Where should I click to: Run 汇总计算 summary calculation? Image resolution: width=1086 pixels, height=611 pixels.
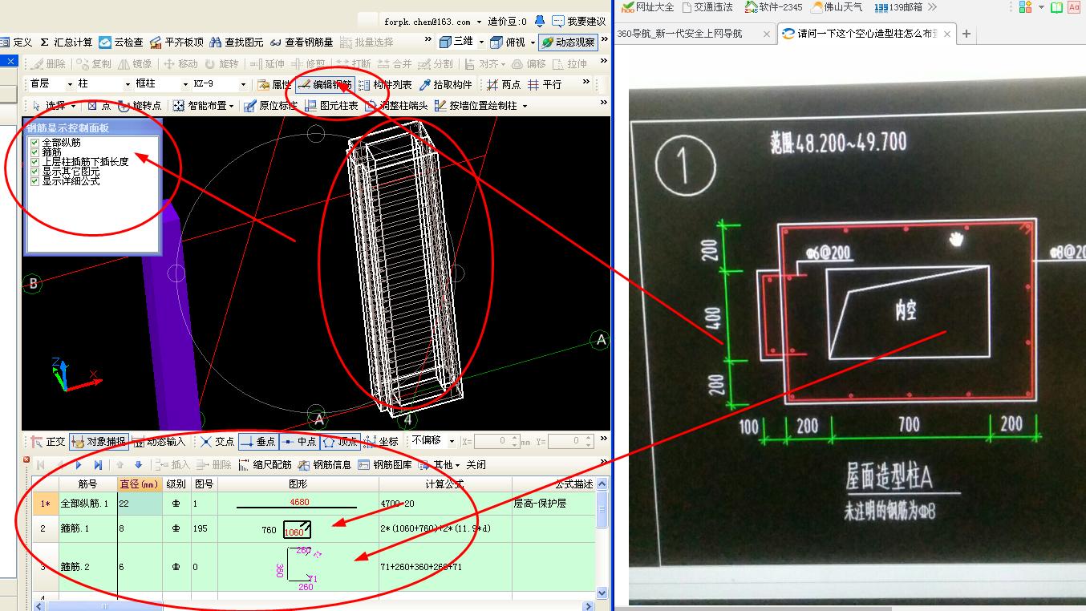[x=66, y=42]
